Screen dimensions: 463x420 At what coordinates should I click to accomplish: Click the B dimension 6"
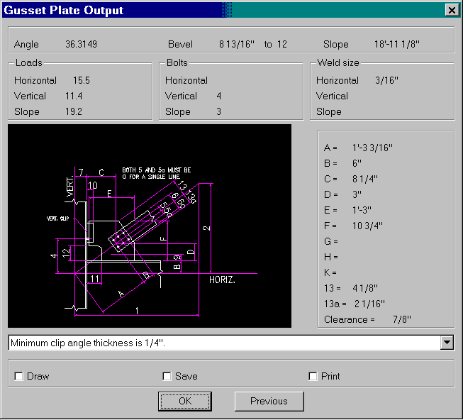click(357, 163)
